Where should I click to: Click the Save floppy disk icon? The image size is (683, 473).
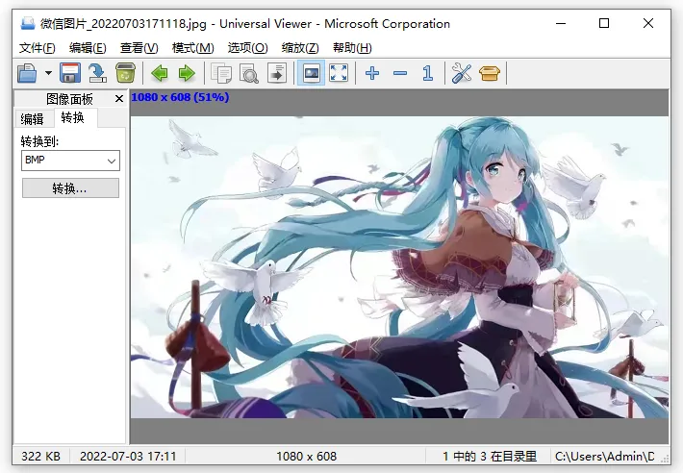click(70, 73)
